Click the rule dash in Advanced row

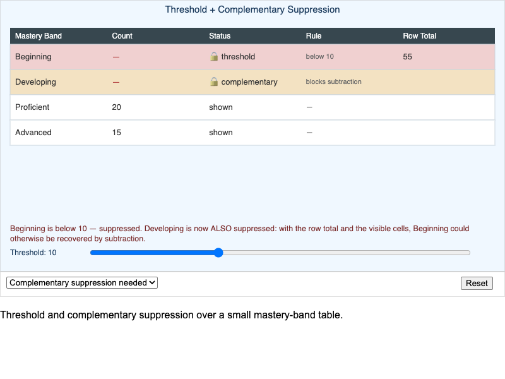(x=309, y=133)
